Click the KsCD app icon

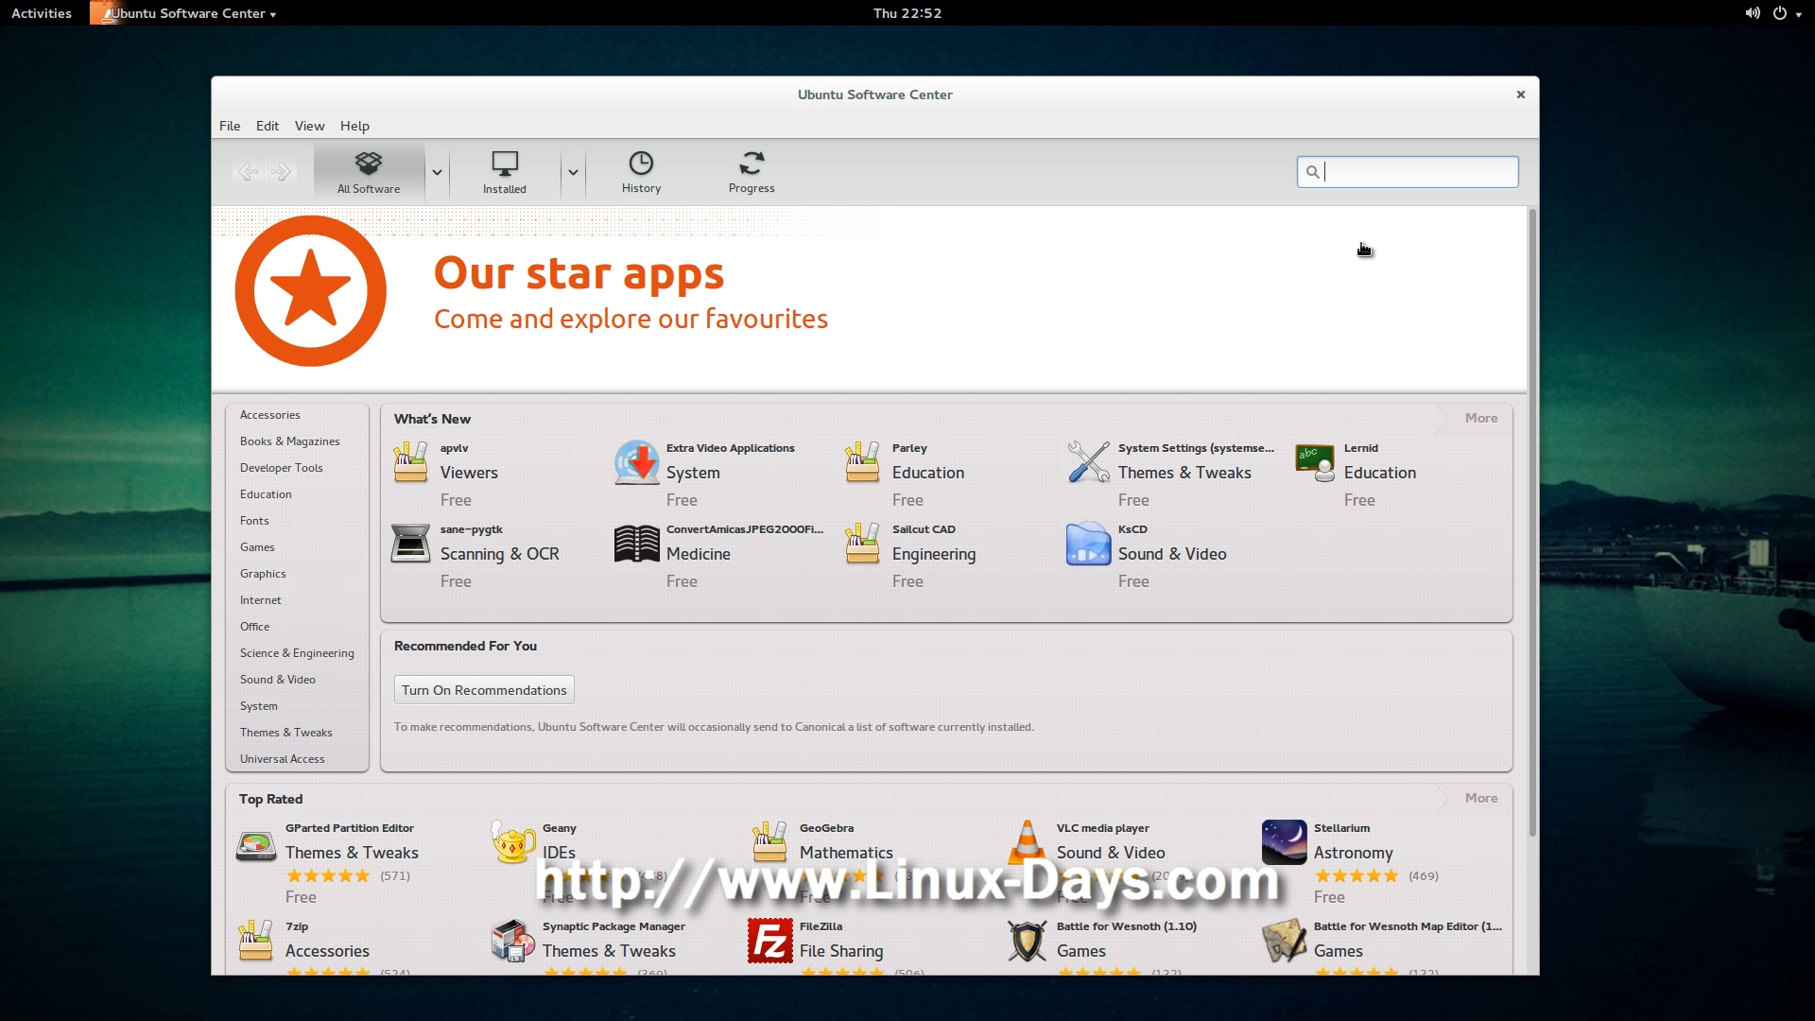point(1088,544)
